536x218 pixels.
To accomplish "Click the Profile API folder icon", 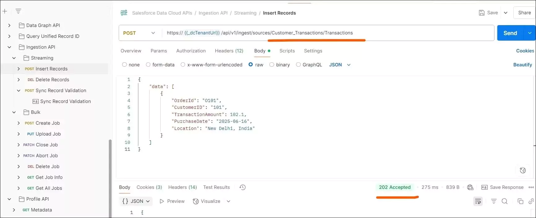I will click(22, 199).
